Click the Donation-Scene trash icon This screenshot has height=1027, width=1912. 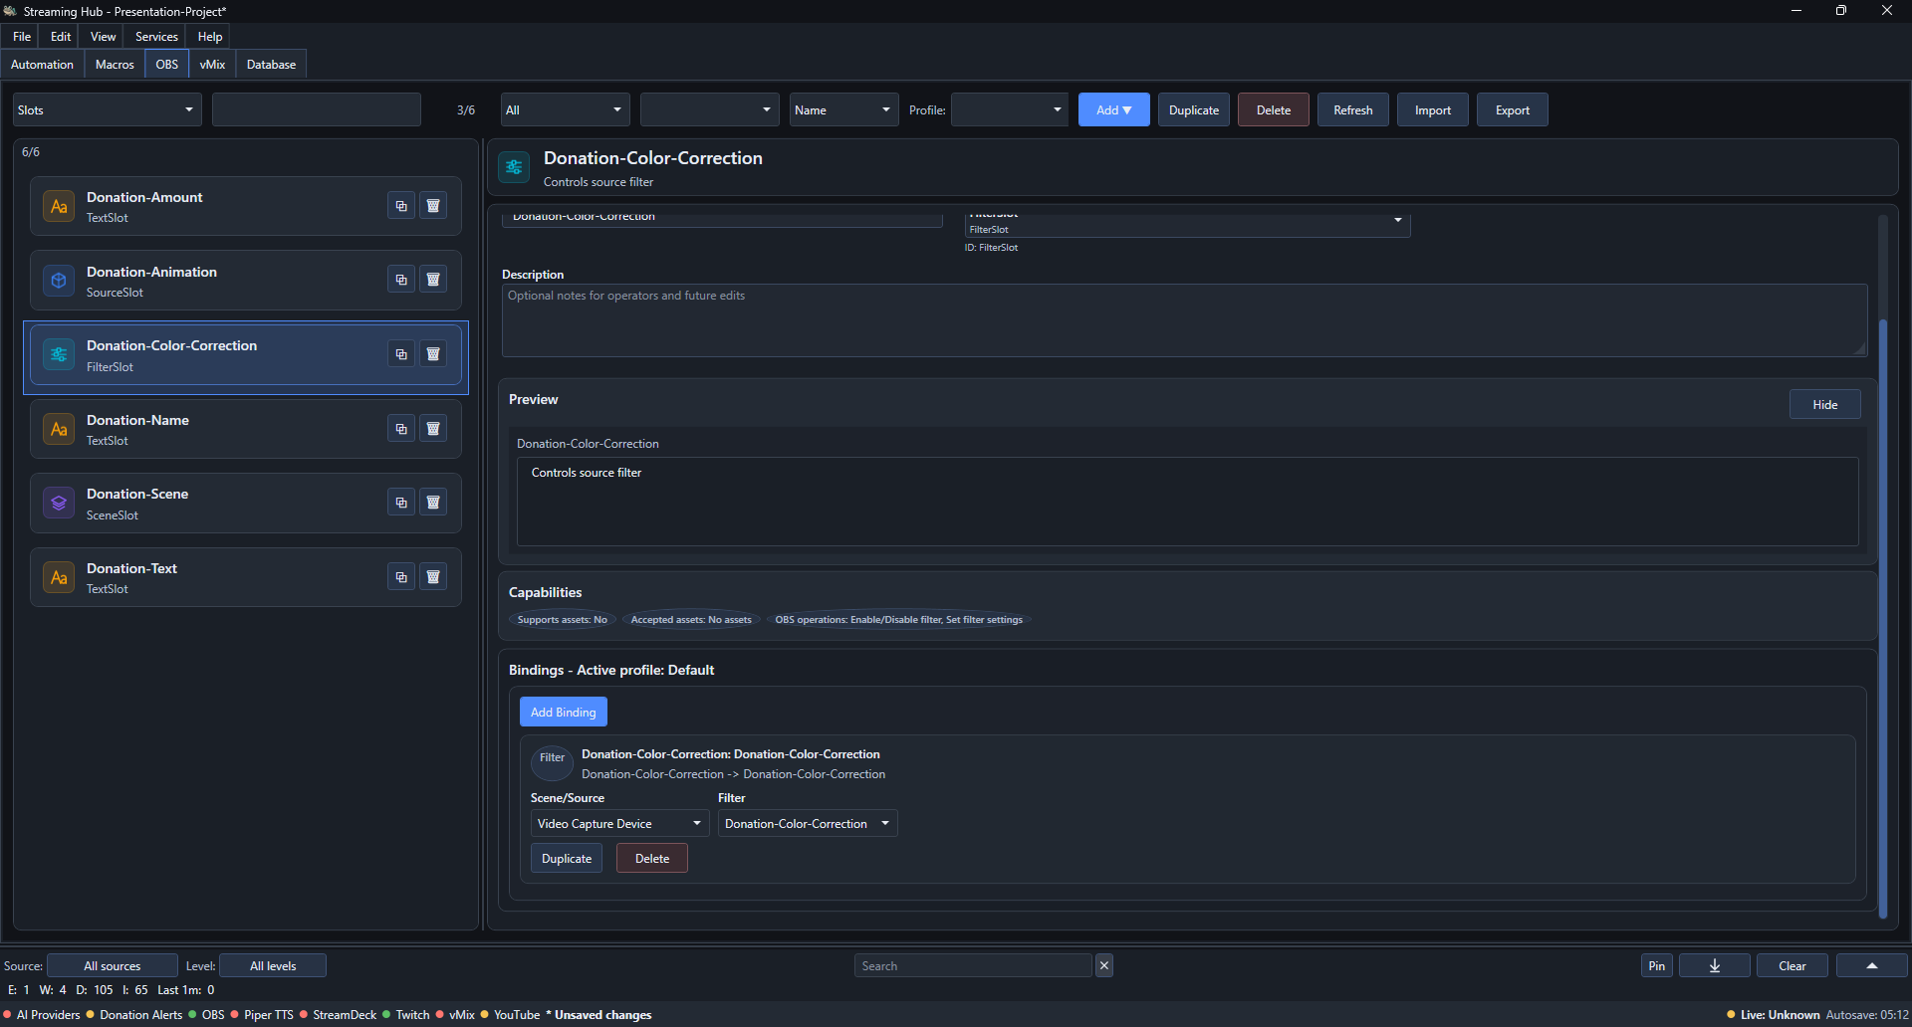click(x=433, y=503)
